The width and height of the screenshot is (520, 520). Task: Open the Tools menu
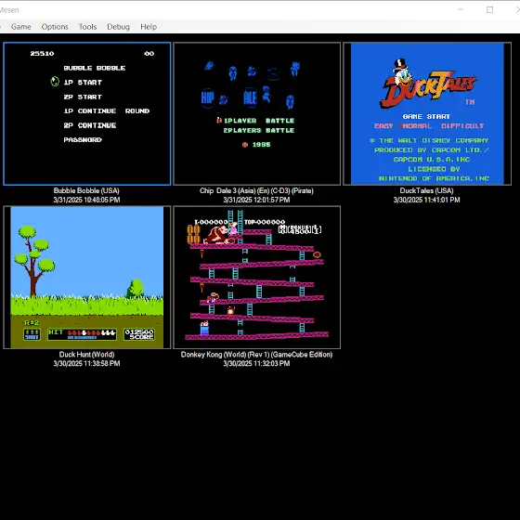pos(87,27)
